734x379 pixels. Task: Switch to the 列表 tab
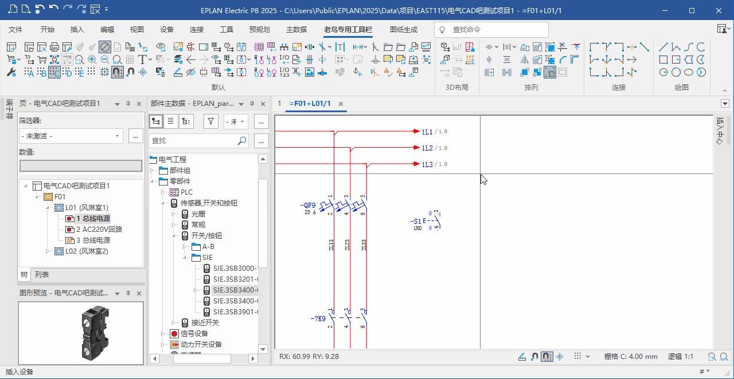pyautogui.click(x=42, y=275)
